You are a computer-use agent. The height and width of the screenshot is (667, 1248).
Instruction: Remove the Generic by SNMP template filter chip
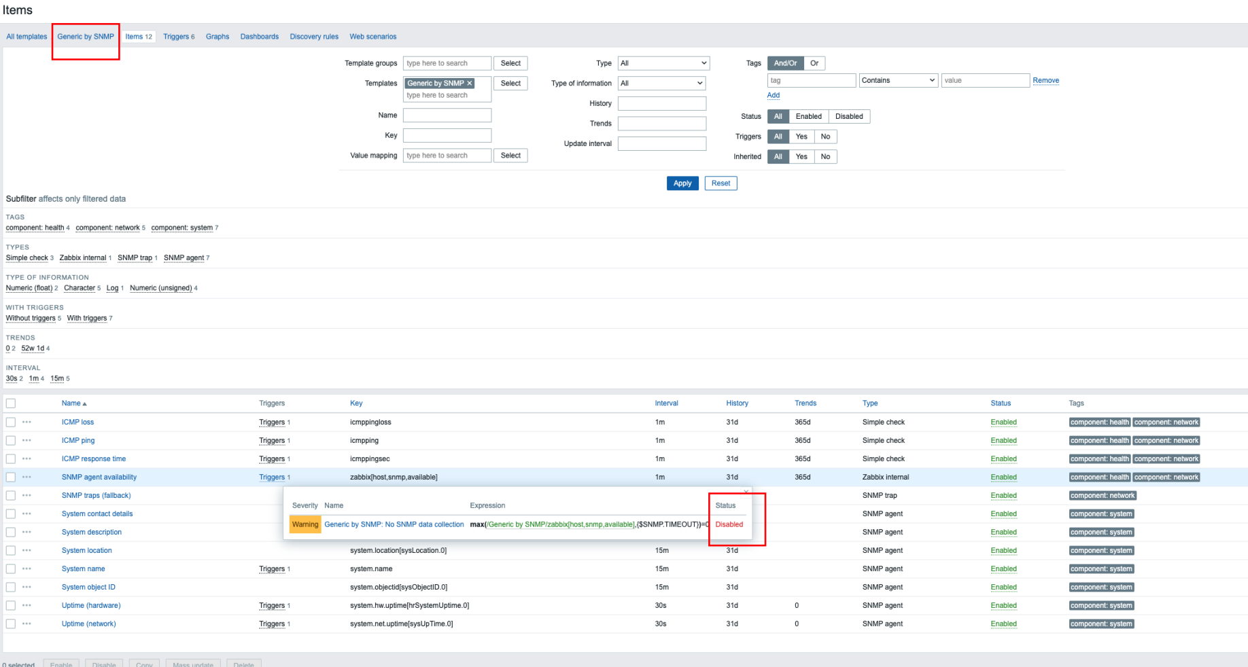[469, 83]
